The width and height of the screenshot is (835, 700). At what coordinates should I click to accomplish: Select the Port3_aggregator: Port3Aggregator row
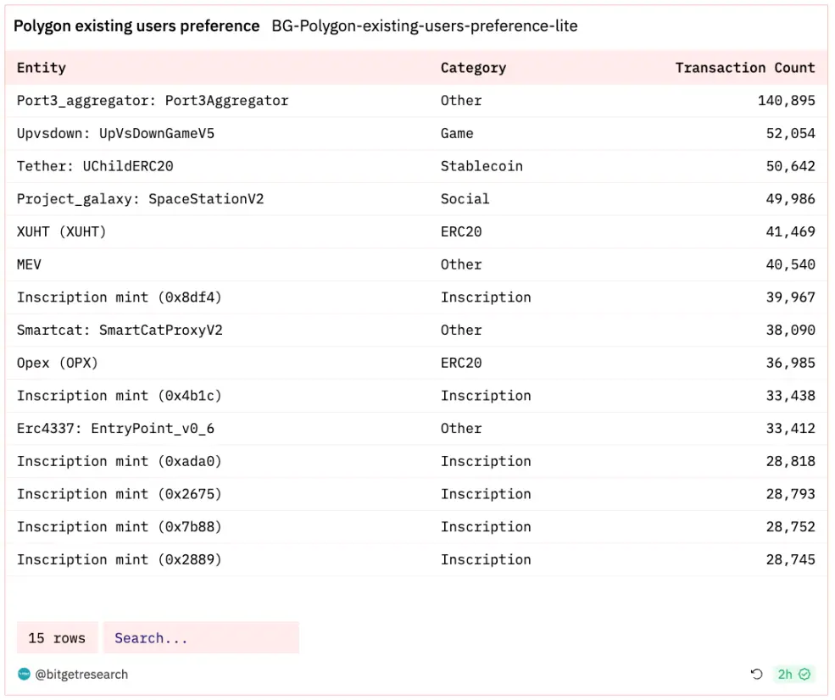153,101
